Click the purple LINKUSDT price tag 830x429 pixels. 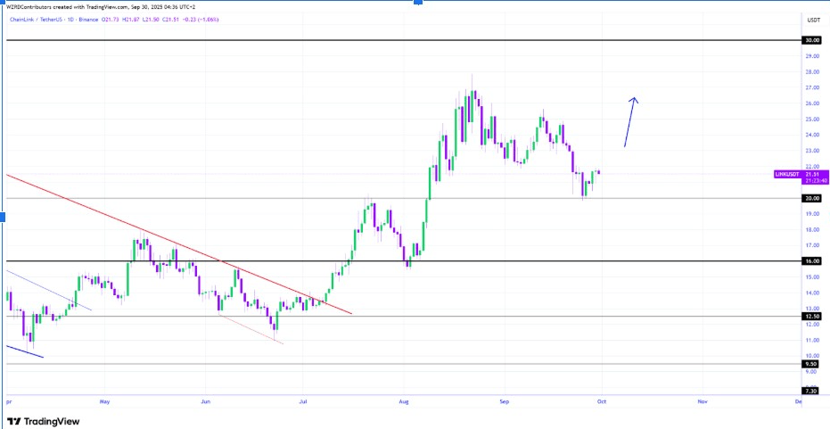coord(790,176)
